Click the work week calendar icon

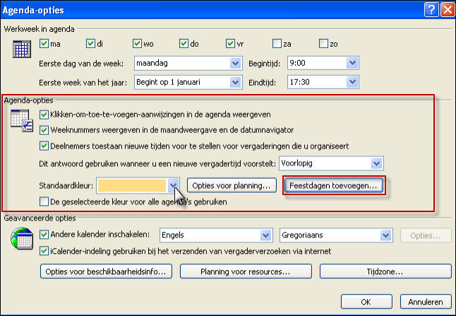coord(22,49)
